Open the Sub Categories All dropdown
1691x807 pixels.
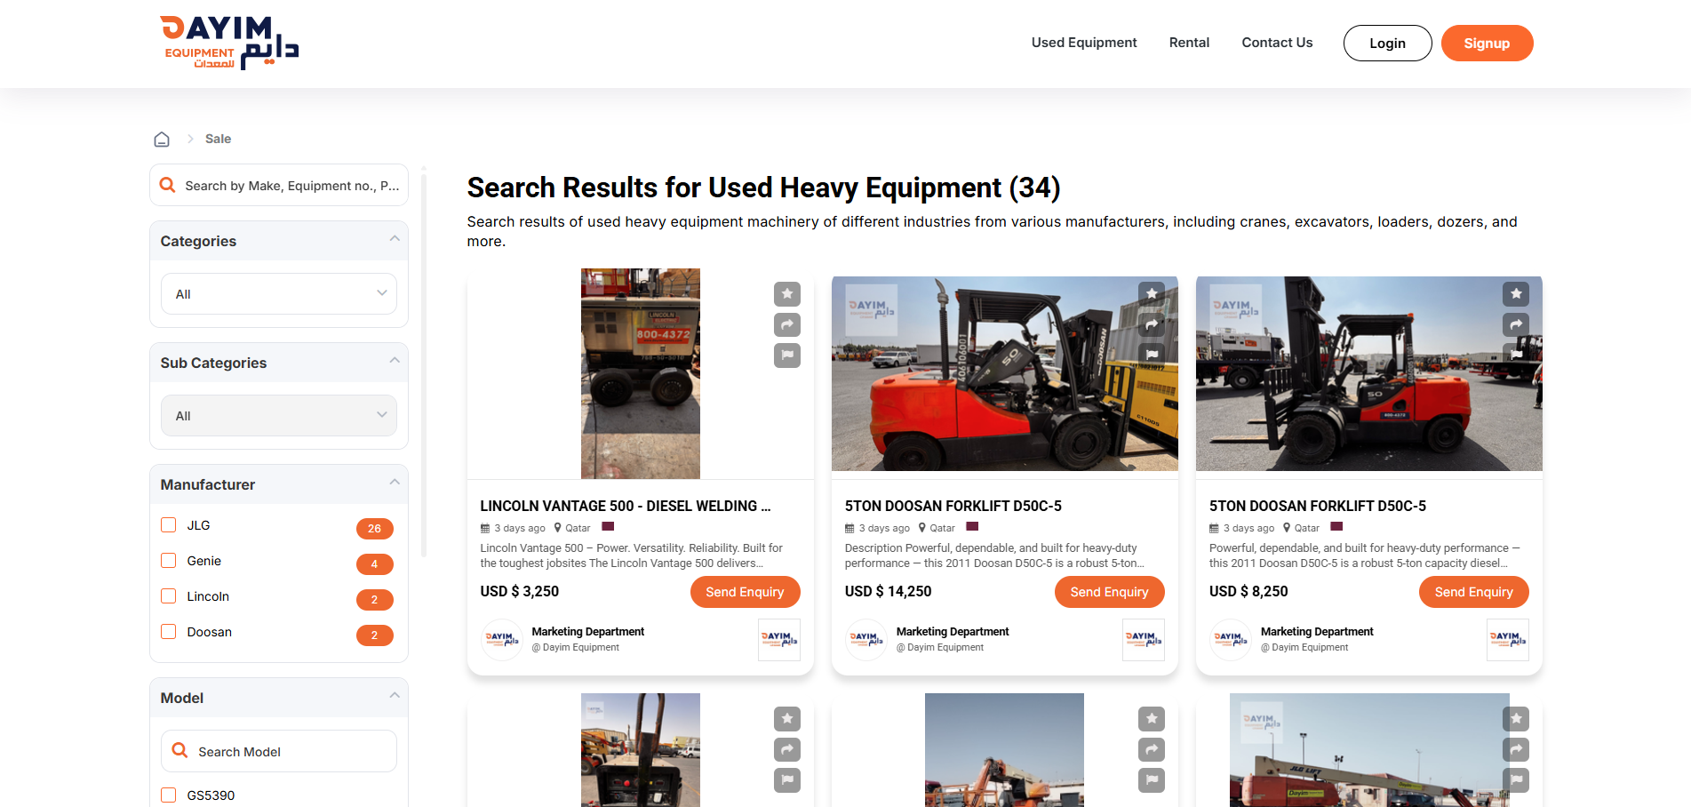pyautogui.click(x=279, y=416)
